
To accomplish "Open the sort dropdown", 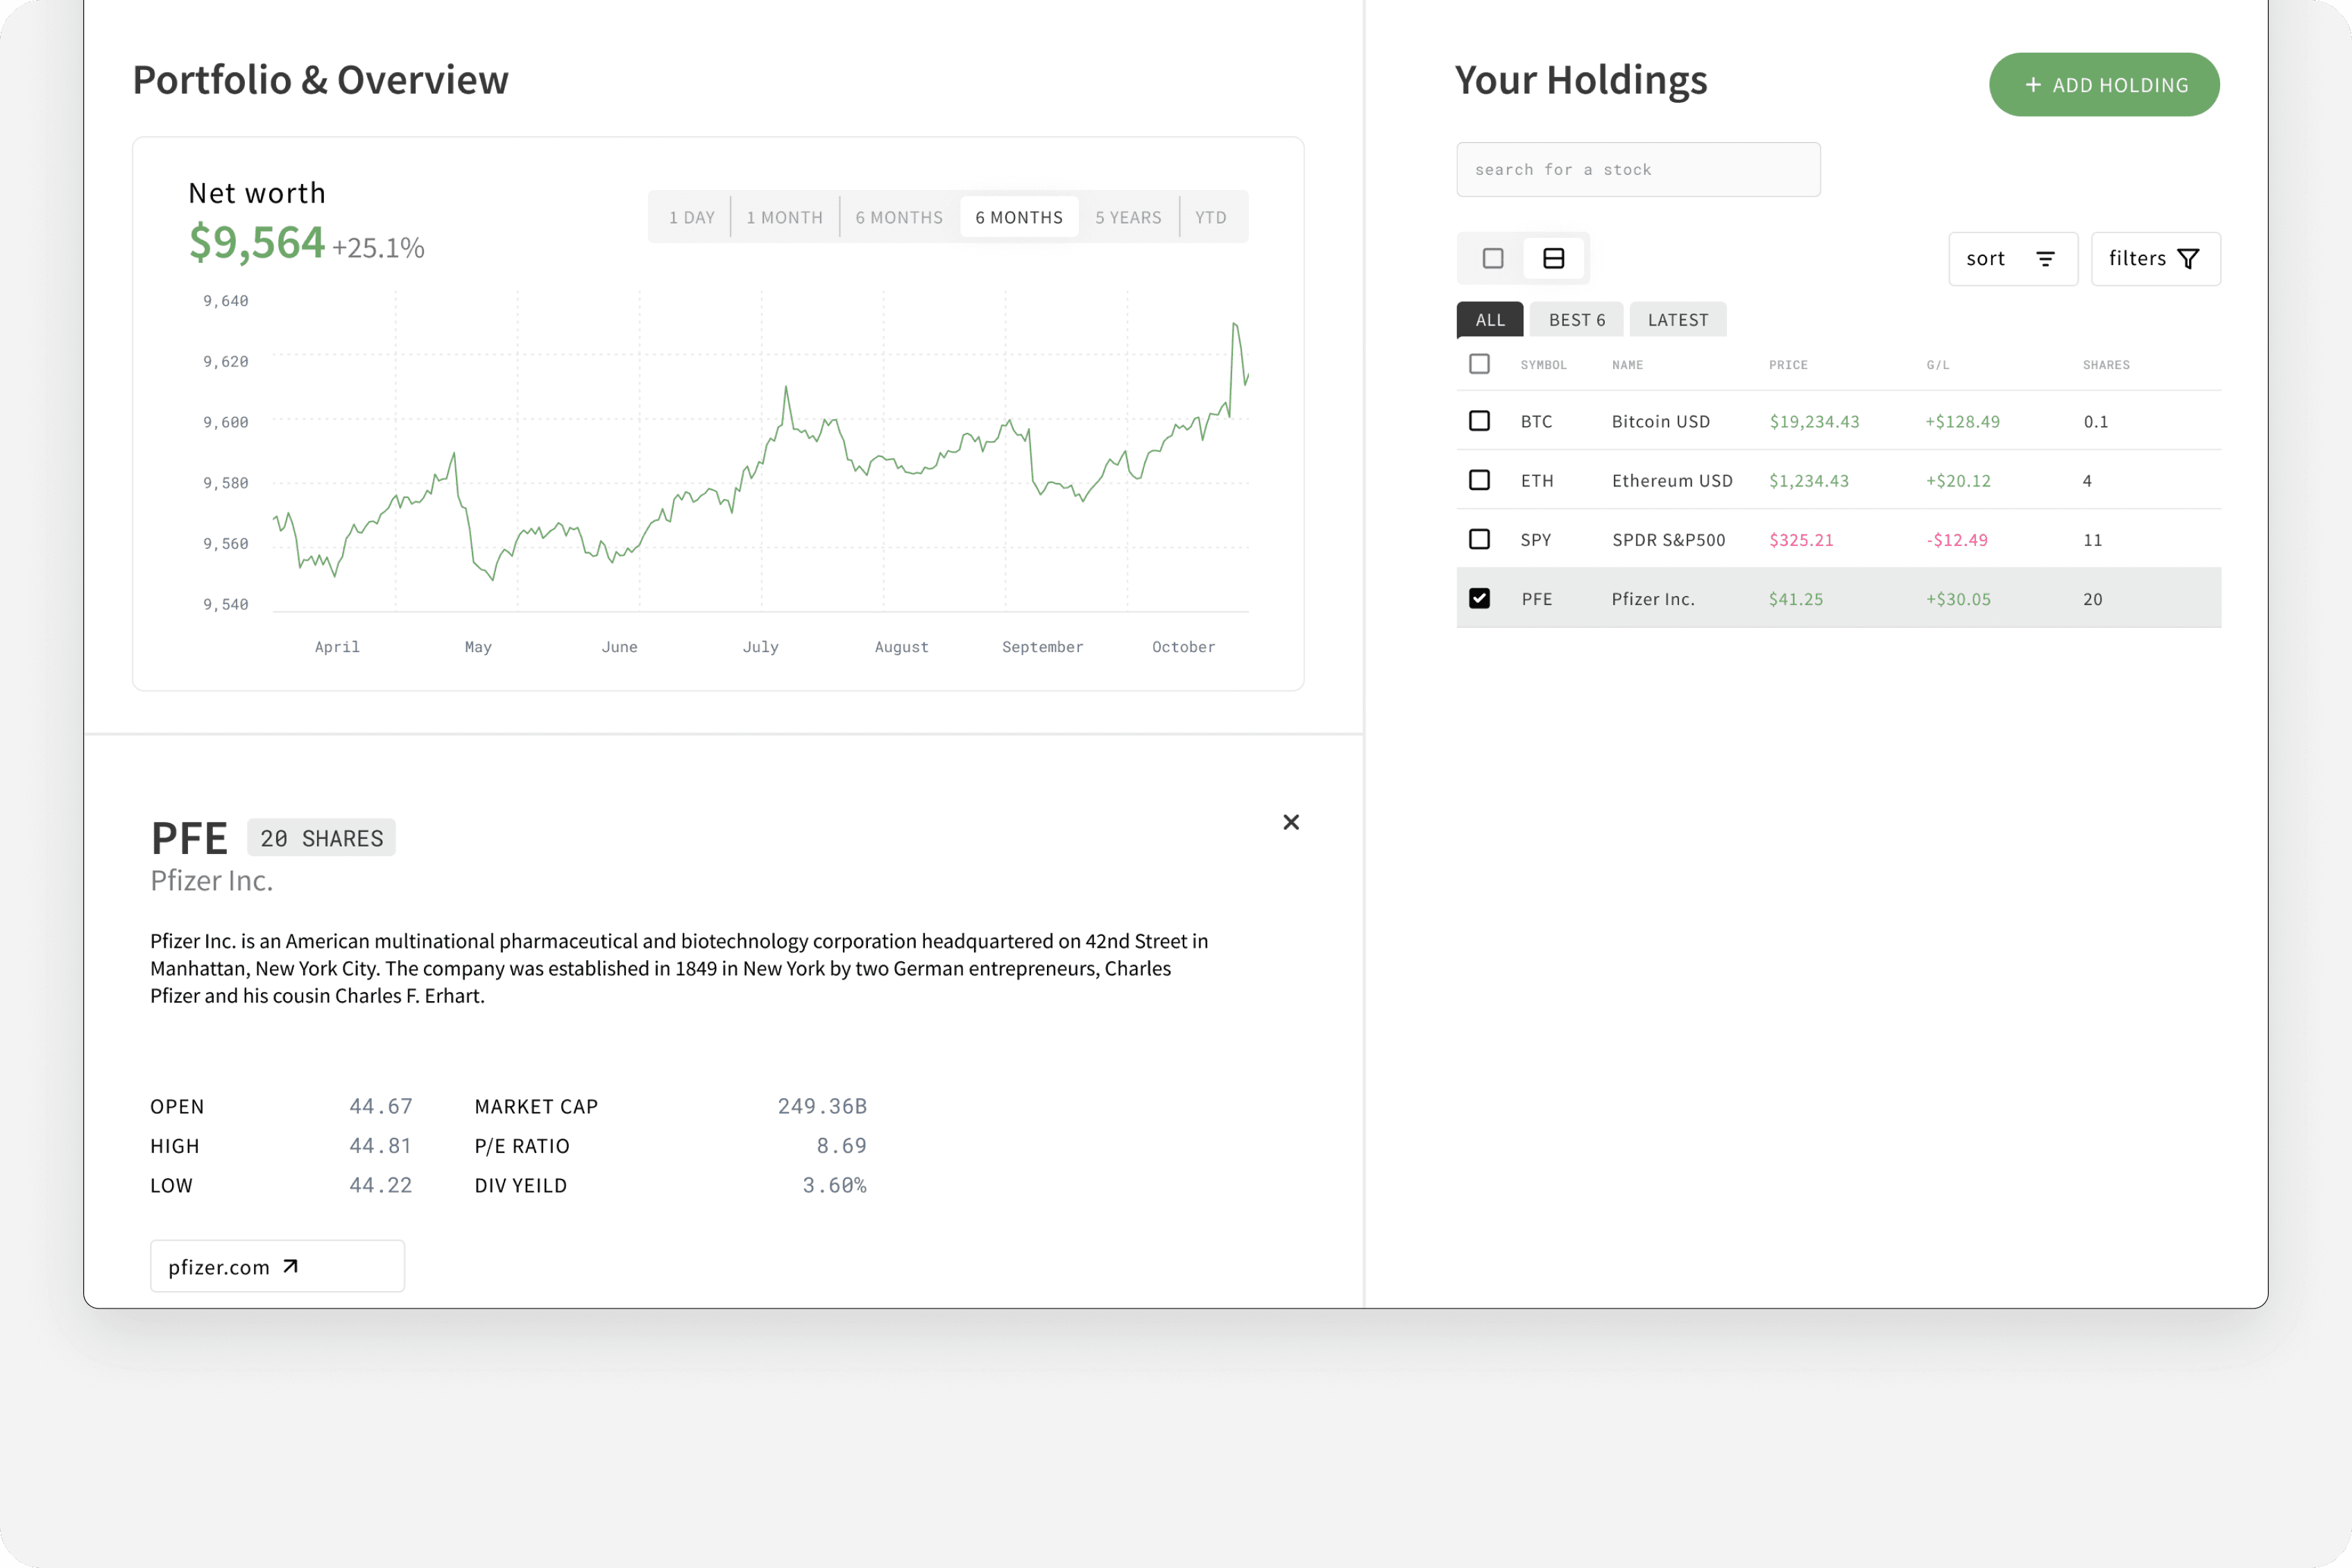I will pyautogui.click(x=2013, y=259).
